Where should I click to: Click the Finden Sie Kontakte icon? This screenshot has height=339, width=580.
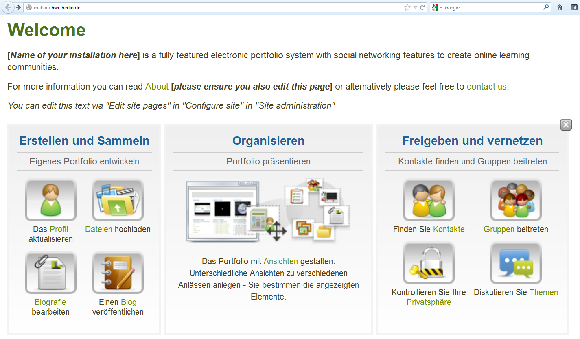429,200
